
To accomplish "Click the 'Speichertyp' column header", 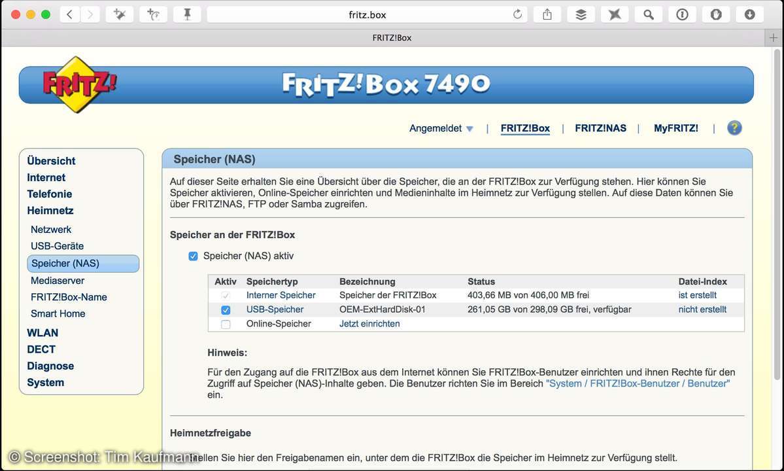I will 272,281.
